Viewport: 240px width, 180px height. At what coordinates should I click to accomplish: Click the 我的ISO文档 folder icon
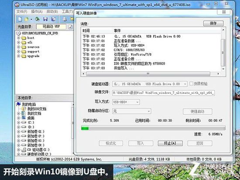tap(24, 109)
